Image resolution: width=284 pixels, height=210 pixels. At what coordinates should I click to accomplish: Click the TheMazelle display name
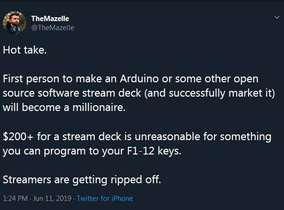[50, 19]
